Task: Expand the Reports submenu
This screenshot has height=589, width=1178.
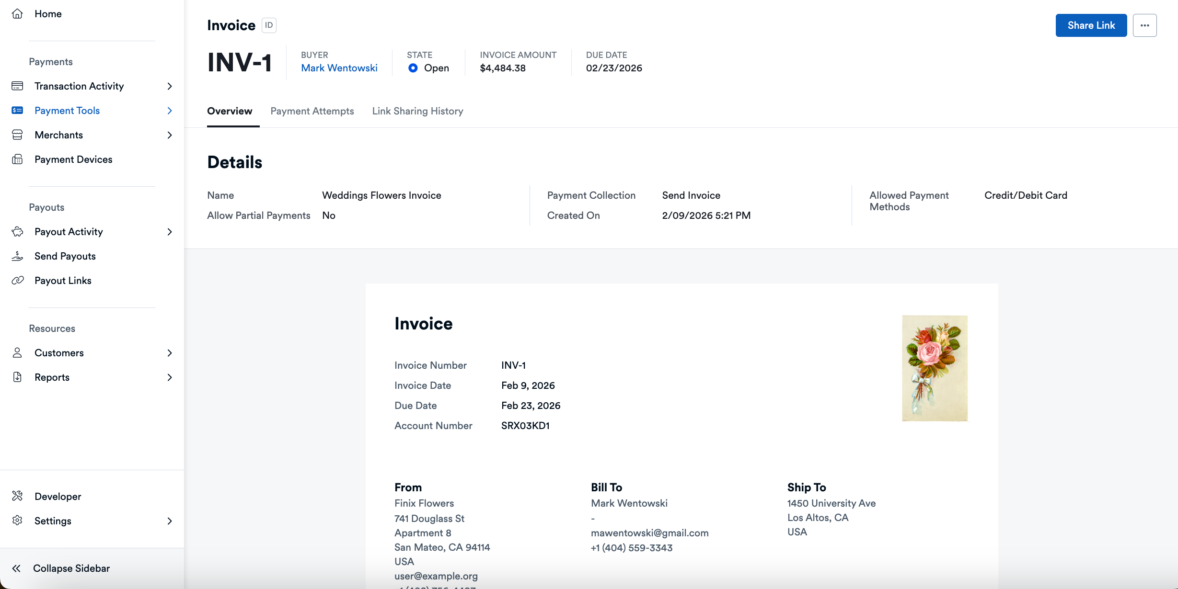Action: click(170, 377)
